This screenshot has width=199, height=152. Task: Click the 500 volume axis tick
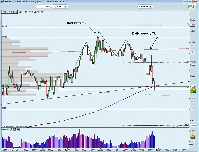[191, 145]
